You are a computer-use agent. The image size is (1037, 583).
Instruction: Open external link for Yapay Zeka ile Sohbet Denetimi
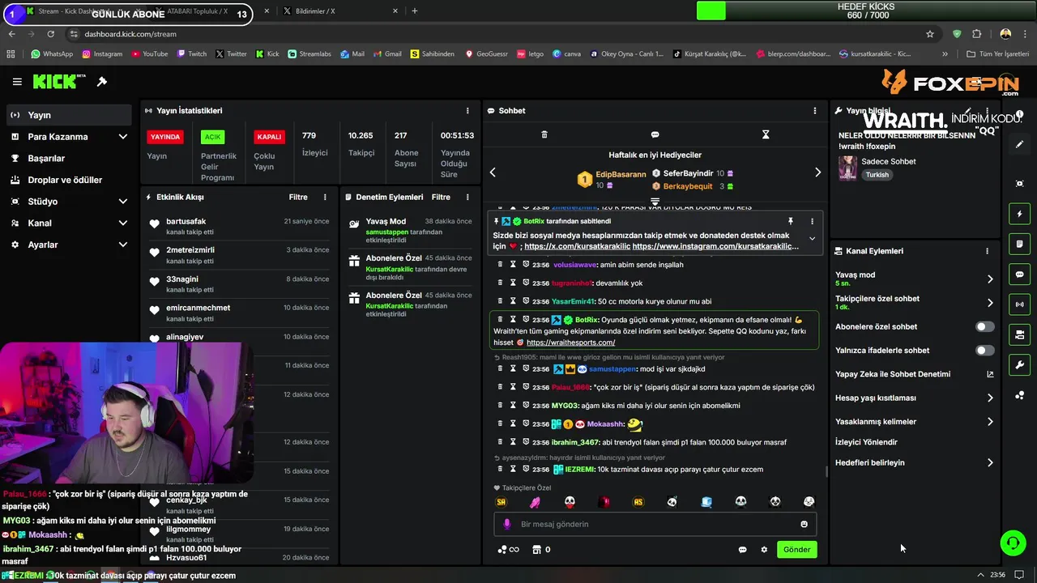coord(989,374)
